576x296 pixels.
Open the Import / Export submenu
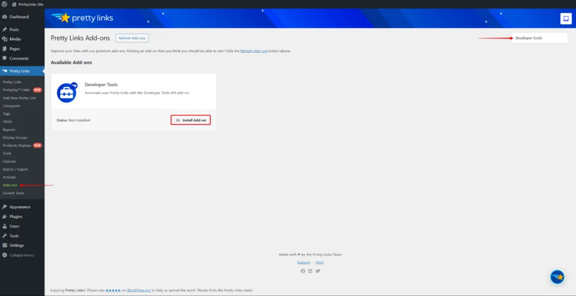(15, 169)
